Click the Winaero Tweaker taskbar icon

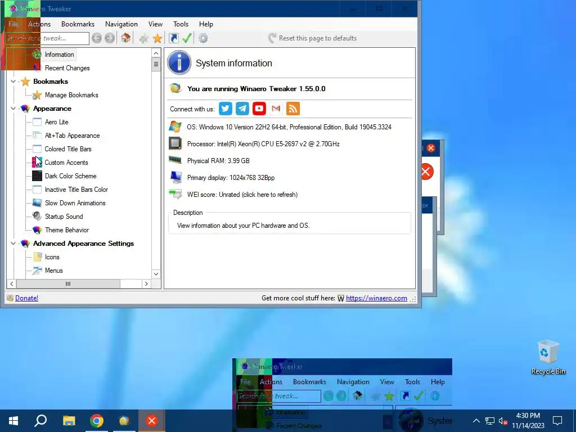click(124, 421)
